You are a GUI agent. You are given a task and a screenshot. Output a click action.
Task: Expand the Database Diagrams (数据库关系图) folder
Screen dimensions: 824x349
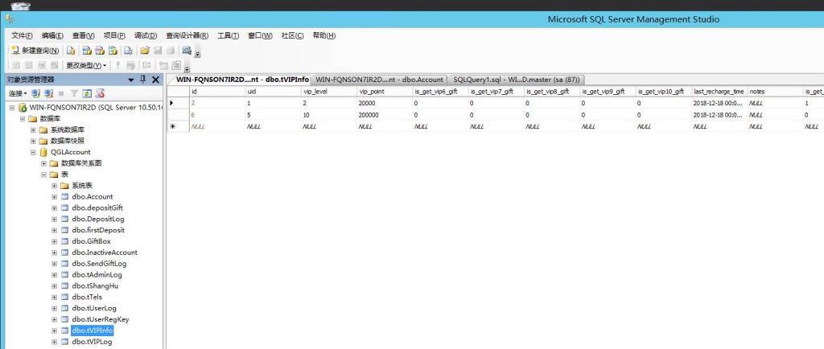coord(43,163)
